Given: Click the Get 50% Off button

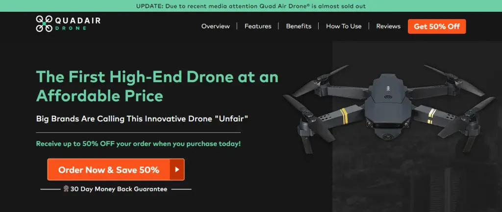Looking at the screenshot, I should click(437, 26).
